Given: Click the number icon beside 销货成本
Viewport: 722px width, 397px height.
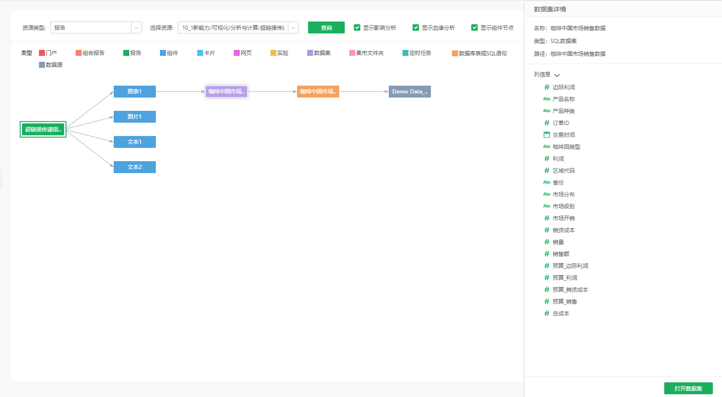Looking at the screenshot, I should 546,230.
